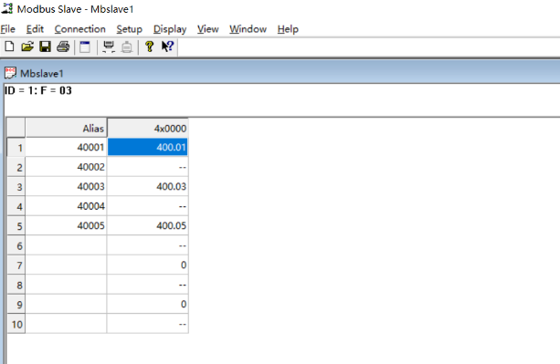Click alias cell 40005
Viewport: 560px width, 364px height.
66,225
